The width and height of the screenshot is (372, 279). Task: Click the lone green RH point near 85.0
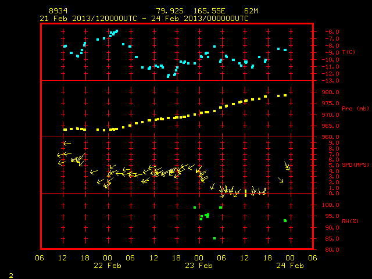pyautogui.click(x=214, y=238)
